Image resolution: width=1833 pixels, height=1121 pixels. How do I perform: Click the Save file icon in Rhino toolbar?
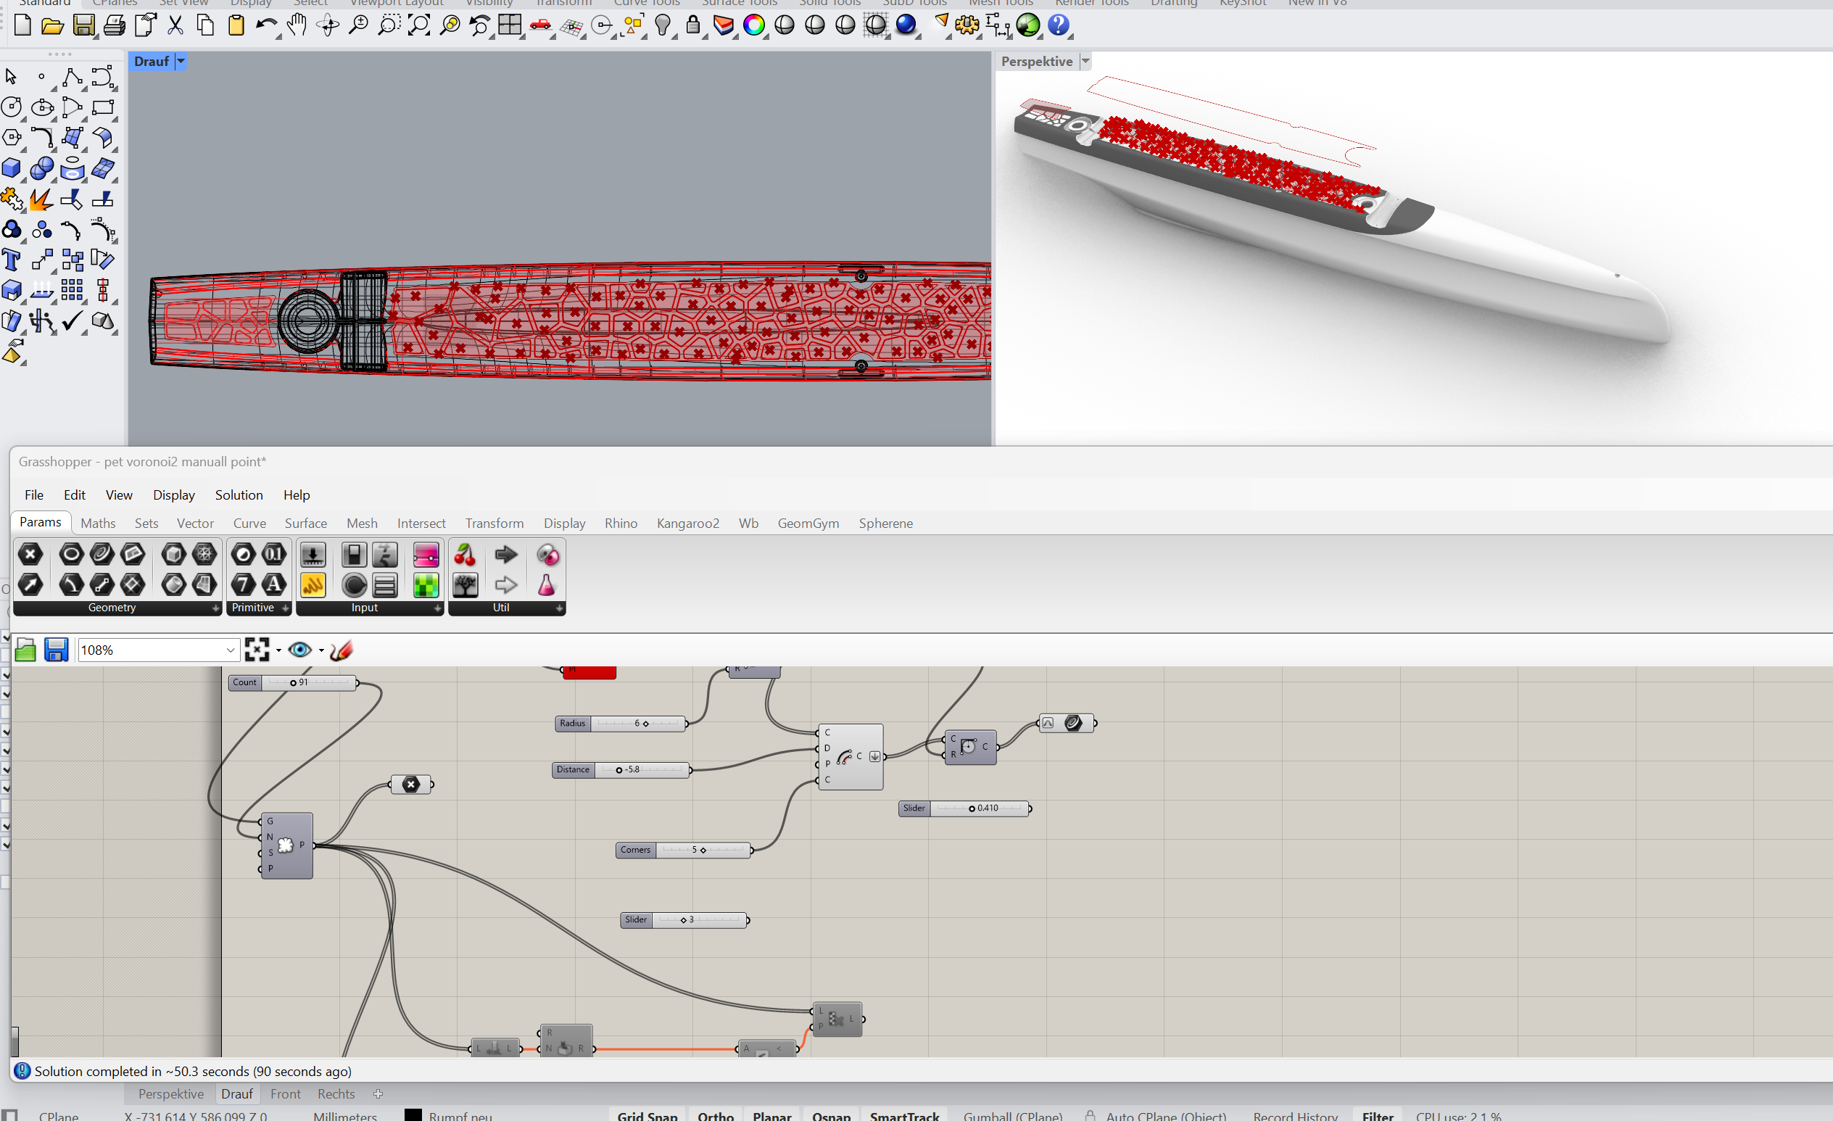[x=83, y=26]
